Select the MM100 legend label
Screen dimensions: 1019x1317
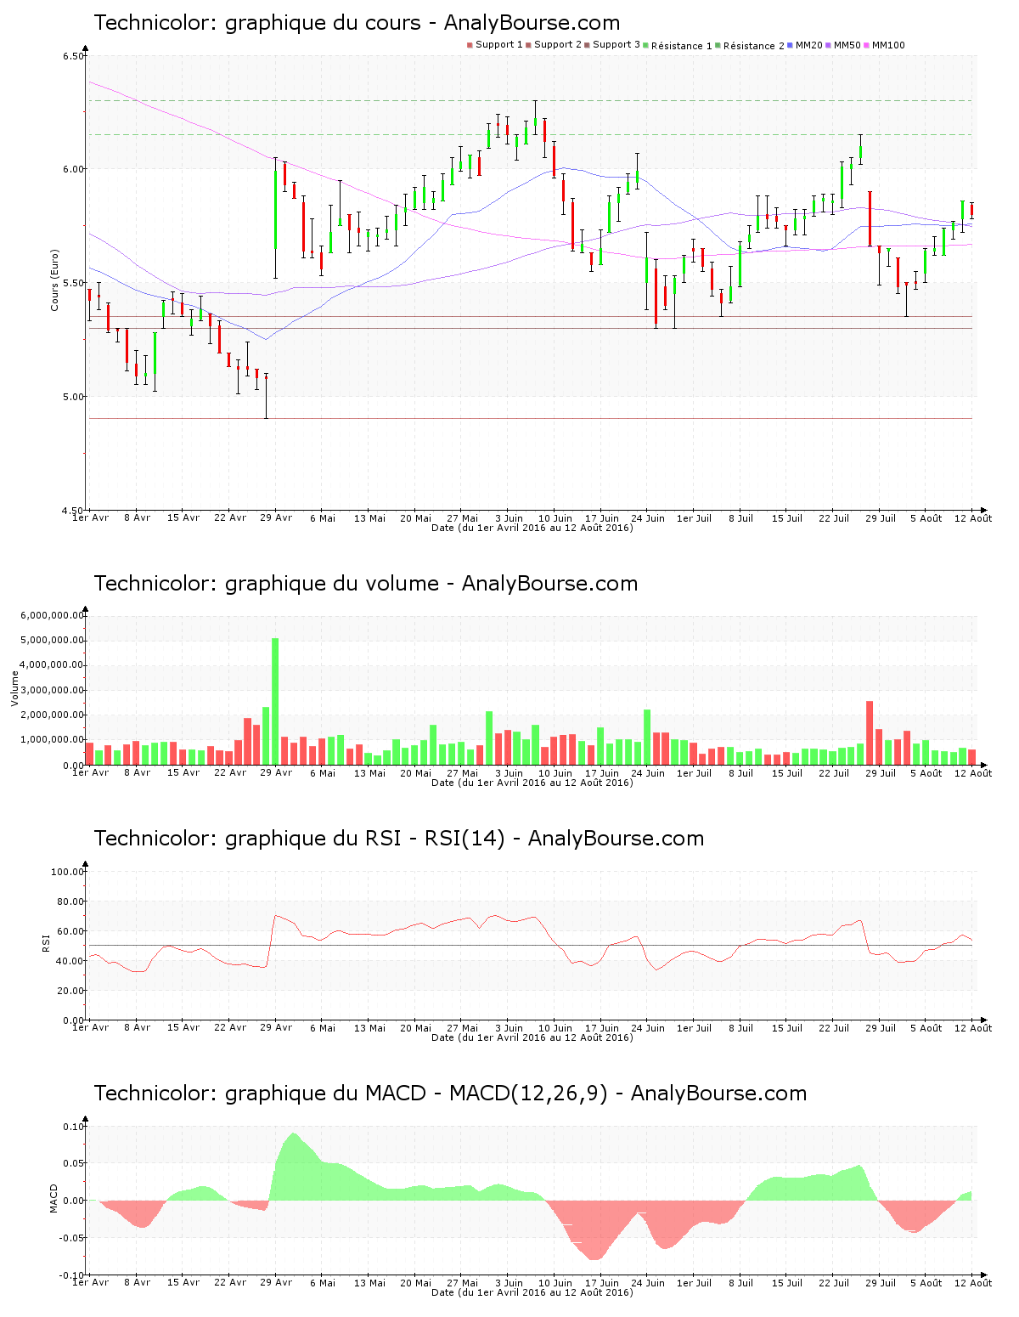(x=889, y=45)
